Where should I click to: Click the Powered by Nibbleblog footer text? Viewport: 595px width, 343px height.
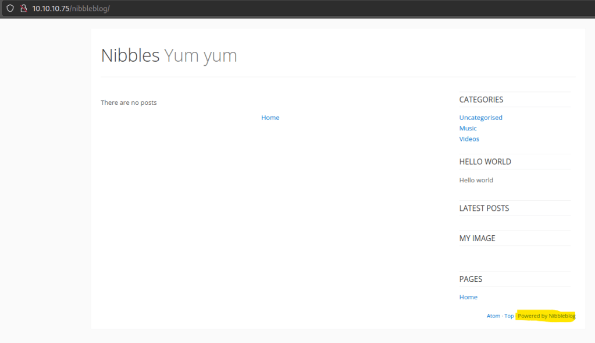546,316
